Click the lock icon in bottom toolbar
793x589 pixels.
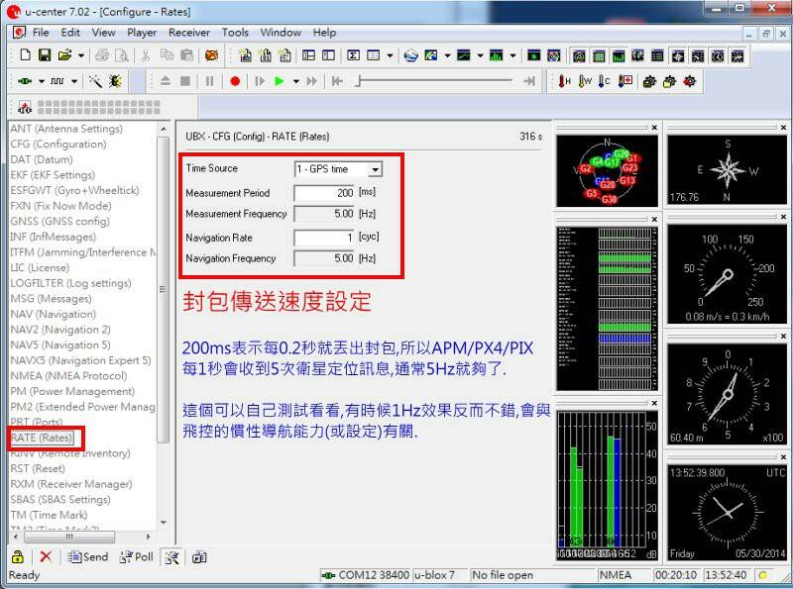point(18,557)
